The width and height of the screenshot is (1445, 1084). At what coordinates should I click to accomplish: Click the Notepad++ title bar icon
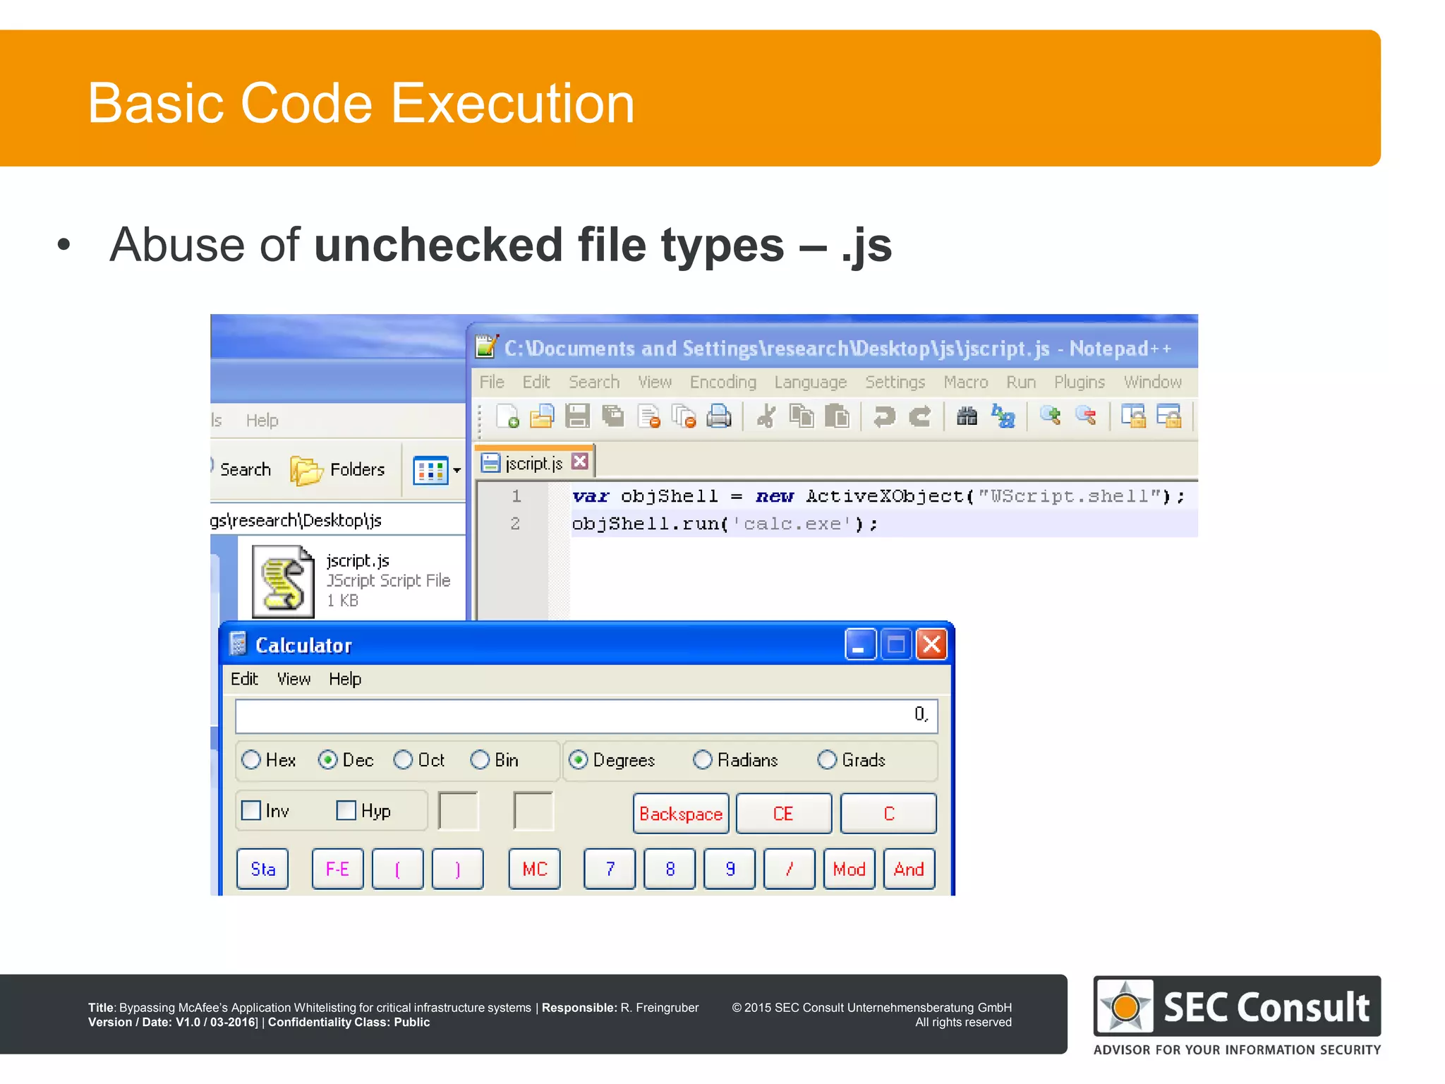[x=487, y=347]
